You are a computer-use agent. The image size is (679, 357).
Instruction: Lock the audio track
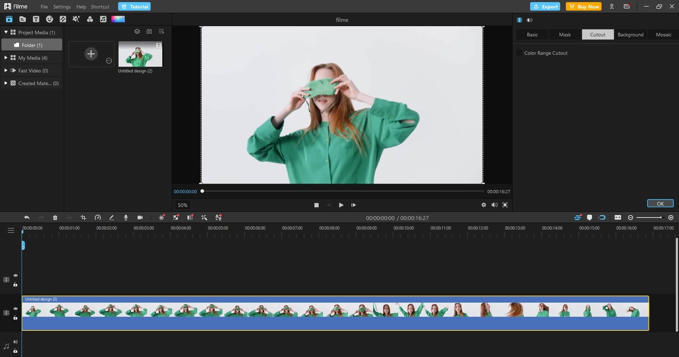pos(16,351)
